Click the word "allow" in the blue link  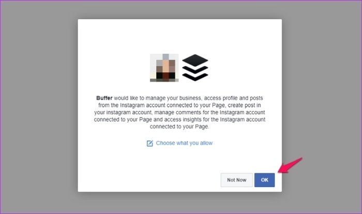coord(206,143)
